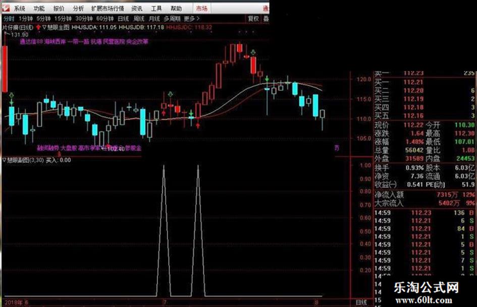Click the 买三 112.19 bid row
The width and height of the screenshot is (477, 307).
point(425,99)
